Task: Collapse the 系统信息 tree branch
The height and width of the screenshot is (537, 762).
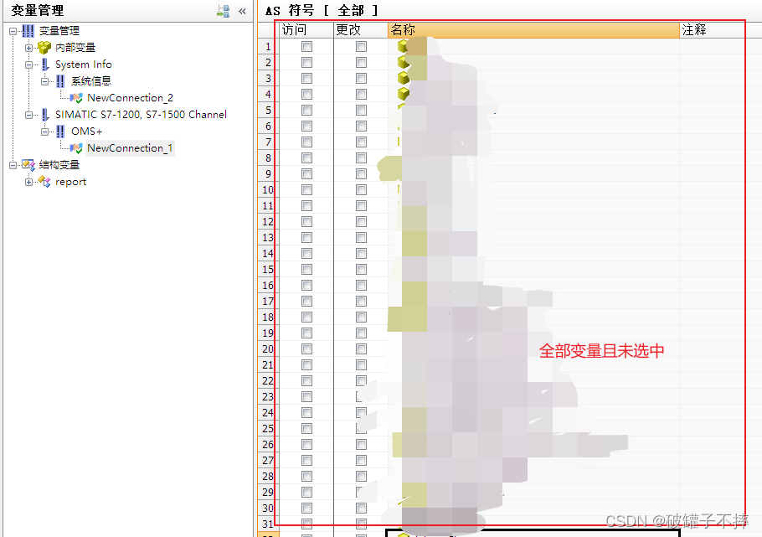Action: [x=47, y=80]
